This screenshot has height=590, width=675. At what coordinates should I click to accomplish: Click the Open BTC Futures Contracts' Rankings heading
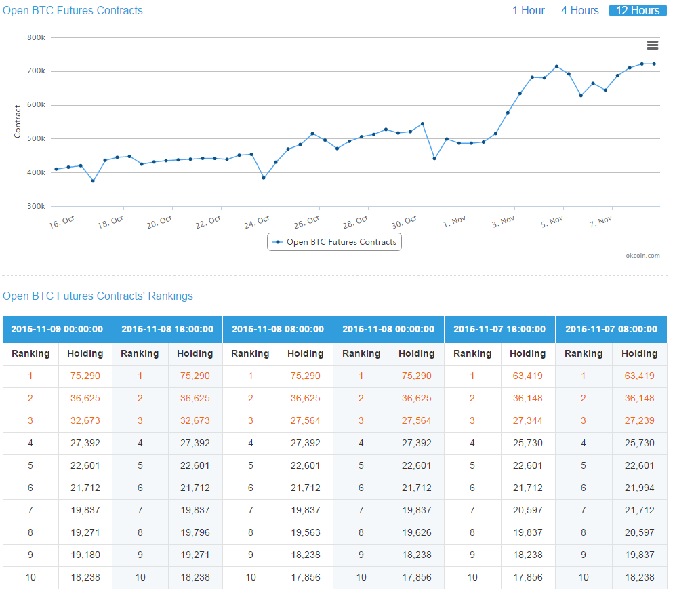click(98, 296)
